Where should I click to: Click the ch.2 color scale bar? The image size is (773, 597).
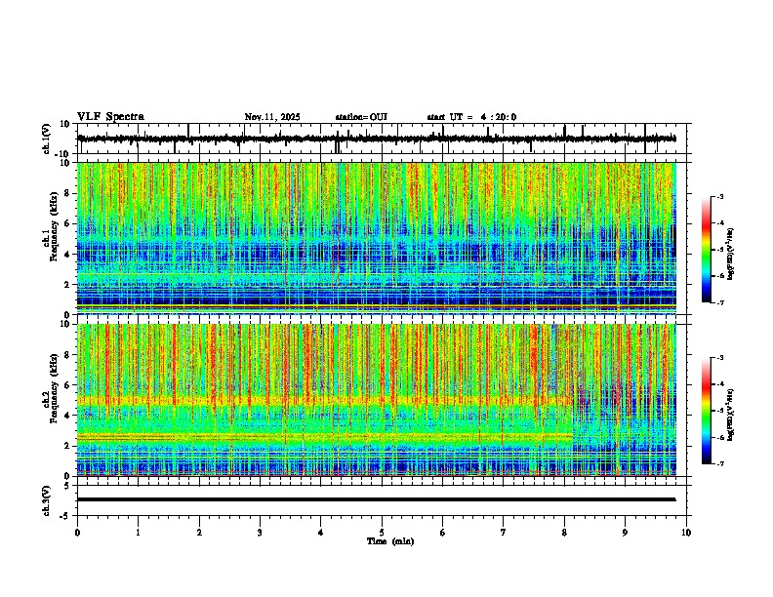pyautogui.click(x=707, y=411)
